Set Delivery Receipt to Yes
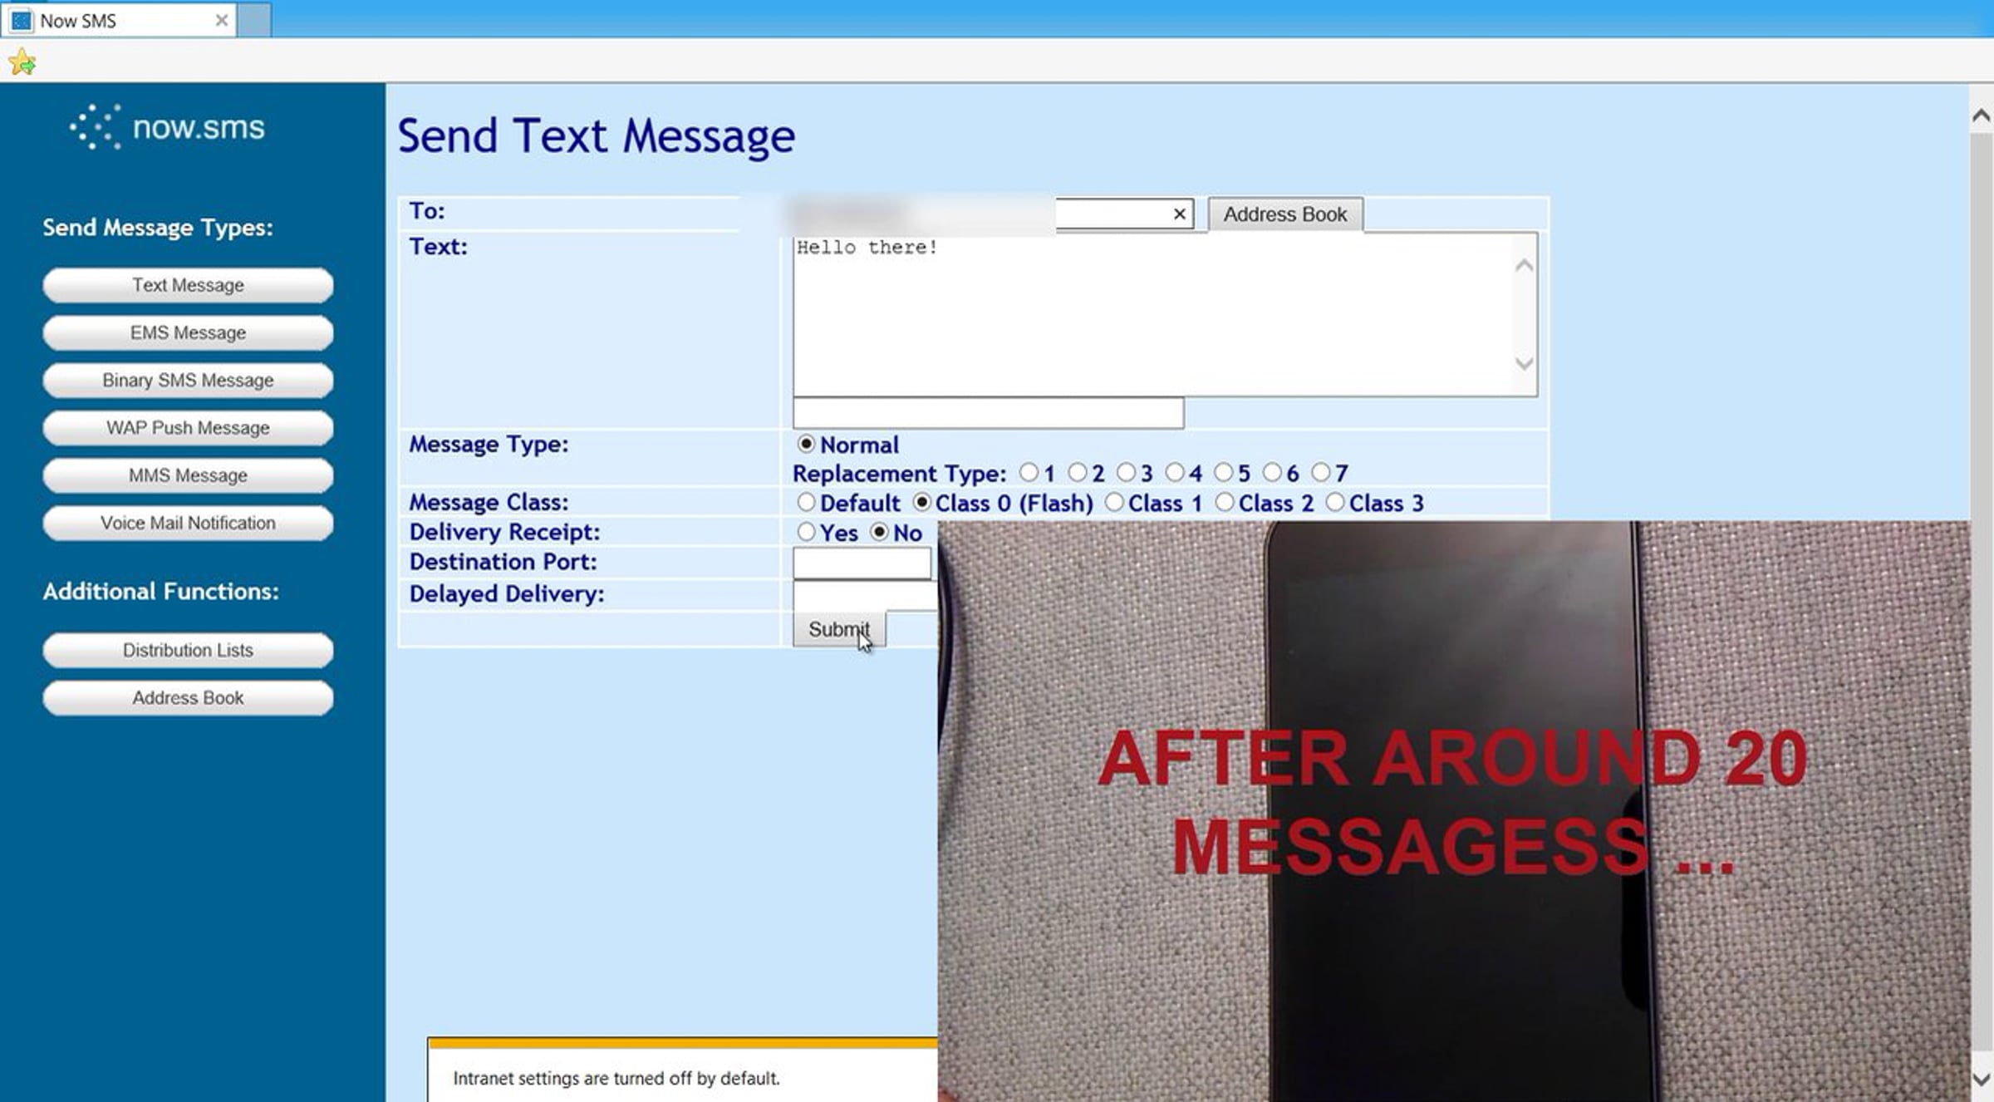The width and height of the screenshot is (1994, 1102). click(x=806, y=532)
